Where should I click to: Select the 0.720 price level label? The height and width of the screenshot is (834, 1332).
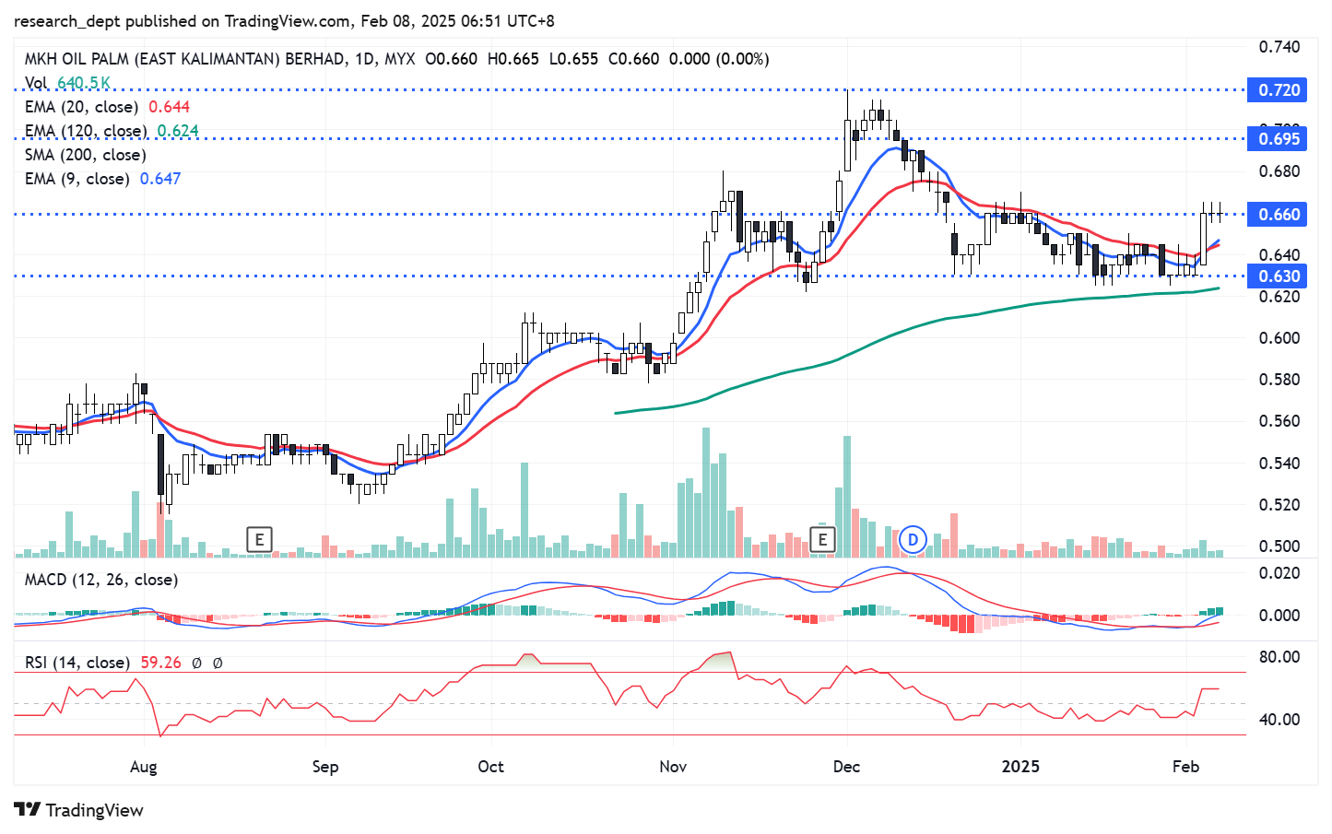pyautogui.click(x=1279, y=90)
